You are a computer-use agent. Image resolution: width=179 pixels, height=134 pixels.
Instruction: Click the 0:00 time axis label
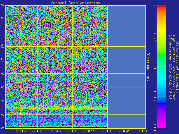(x=142, y=131)
